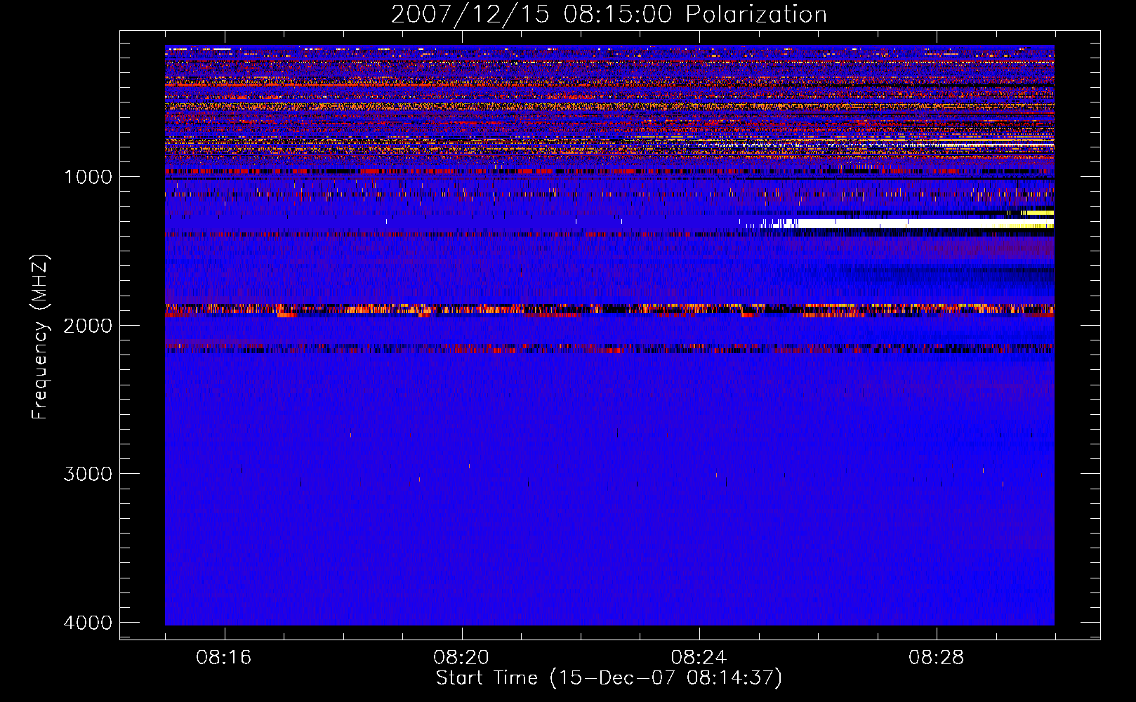Image resolution: width=1136 pixels, height=702 pixels.
Task: Click the bright white burst band near 1300 MHz
Action: [x=906, y=223]
